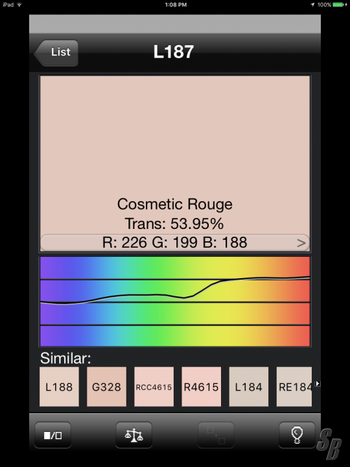Screen dimensions: 350x467
Task: Open the balance scales compare icon
Action: pos(134,435)
